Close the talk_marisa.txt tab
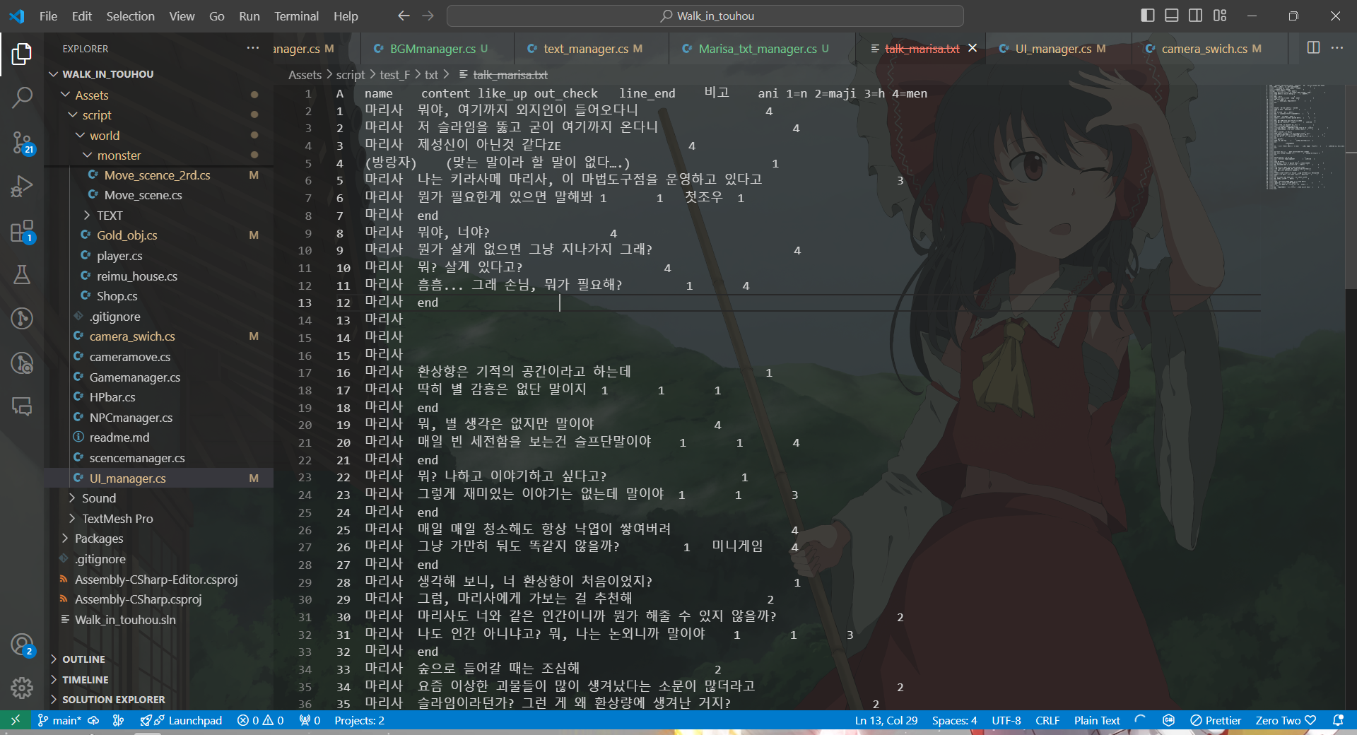The image size is (1357, 735). click(973, 48)
